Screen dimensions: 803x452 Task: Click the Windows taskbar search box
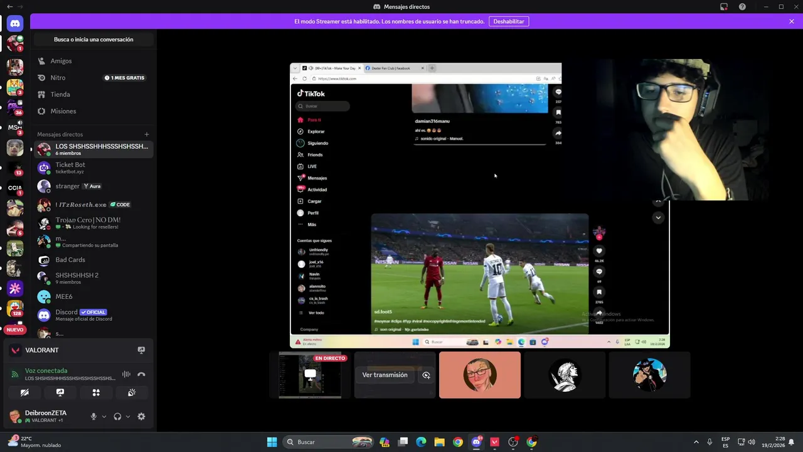point(328,442)
